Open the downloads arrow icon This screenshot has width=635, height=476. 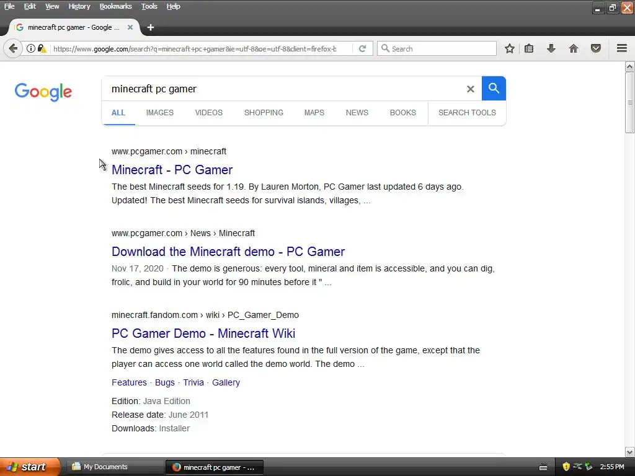pos(551,48)
